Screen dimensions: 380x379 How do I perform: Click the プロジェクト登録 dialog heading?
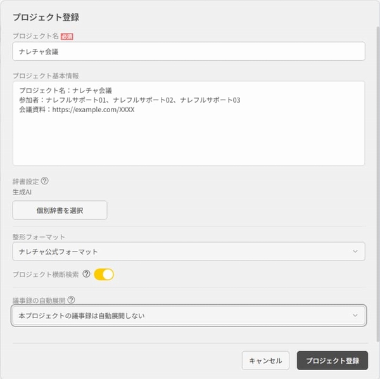[x=46, y=17]
